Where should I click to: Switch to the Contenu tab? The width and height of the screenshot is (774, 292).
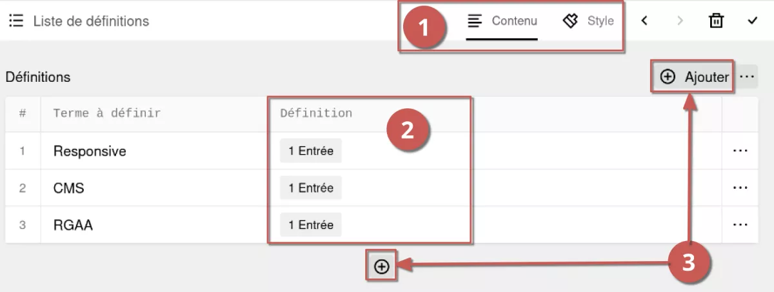click(x=502, y=21)
